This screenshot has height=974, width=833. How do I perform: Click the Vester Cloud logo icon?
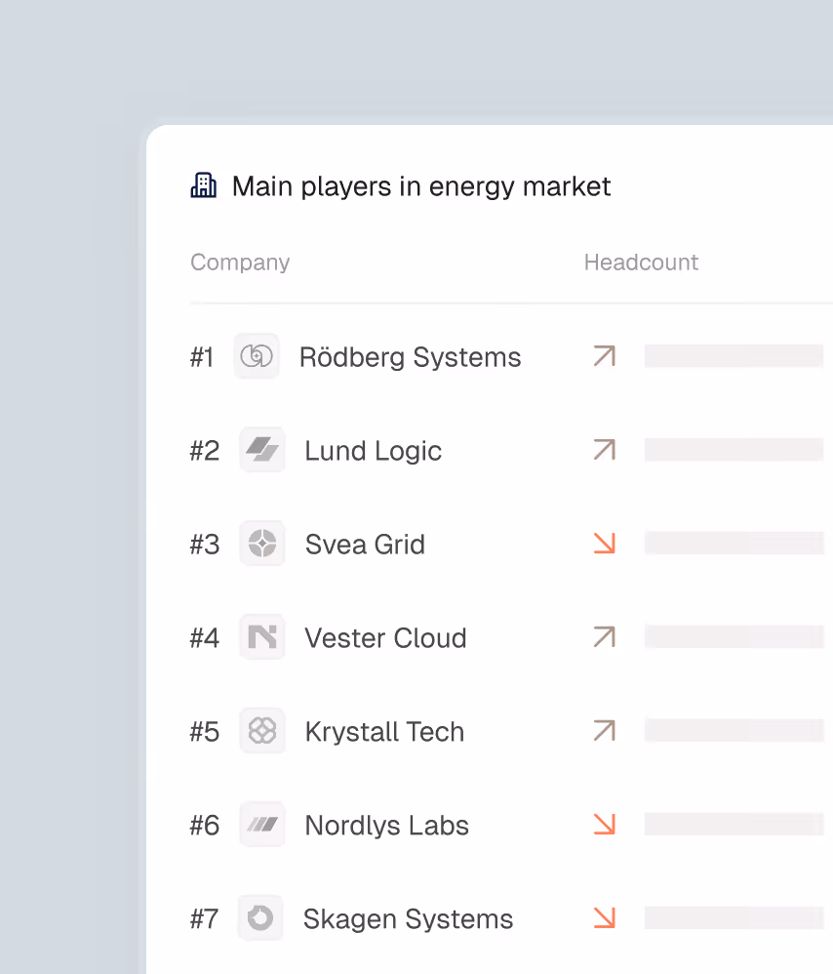(262, 637)
